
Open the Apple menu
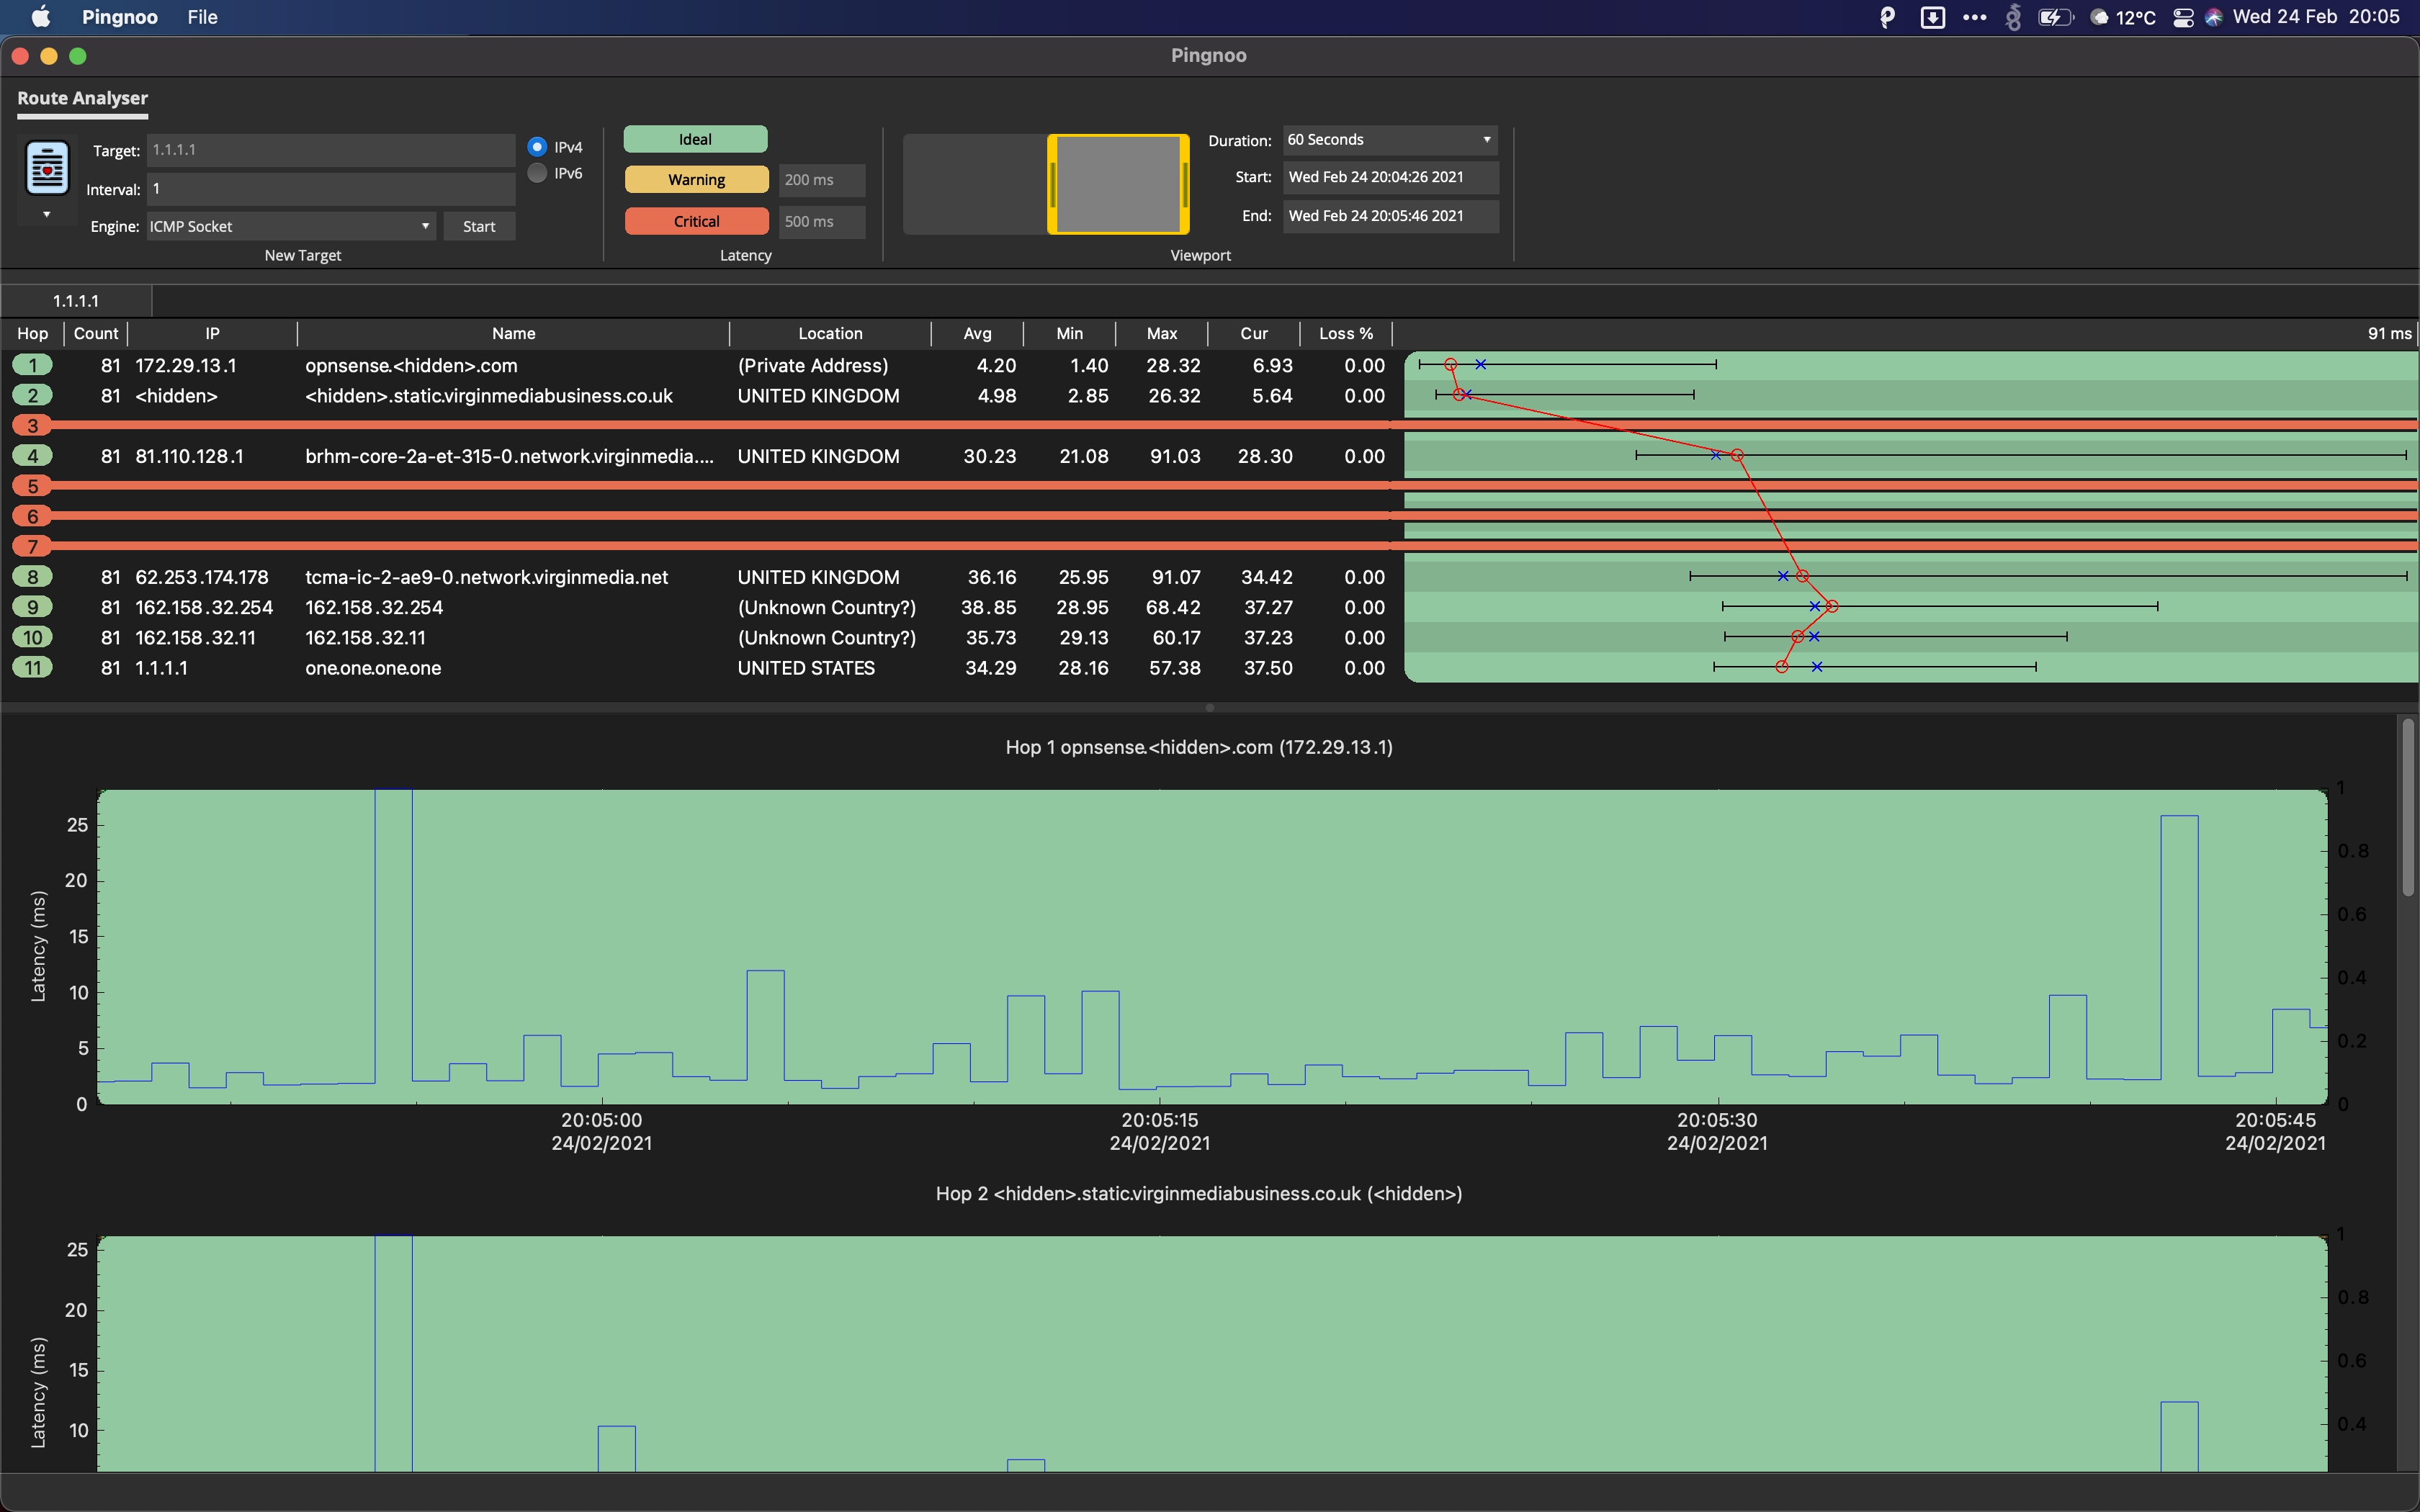41,17
